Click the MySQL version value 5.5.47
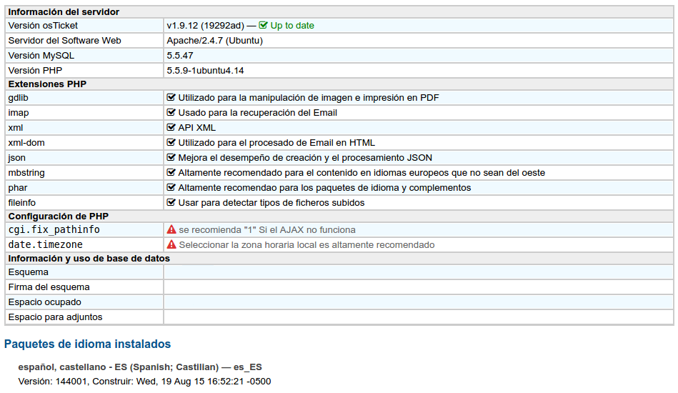This screenshot has width=678, height=393. (x=180, y=55)
